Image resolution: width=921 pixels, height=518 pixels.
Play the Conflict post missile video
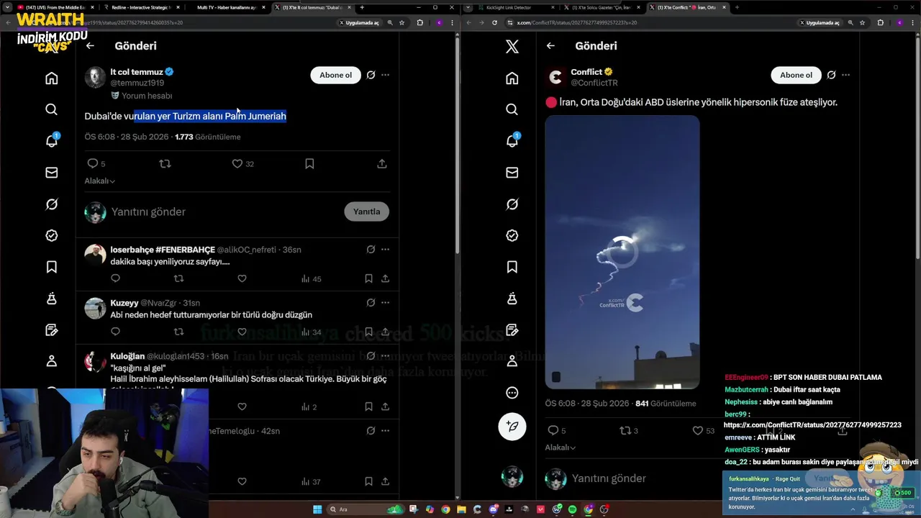point(622,252)
